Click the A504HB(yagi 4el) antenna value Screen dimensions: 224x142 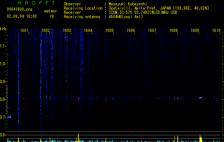(x=126, y=17)
